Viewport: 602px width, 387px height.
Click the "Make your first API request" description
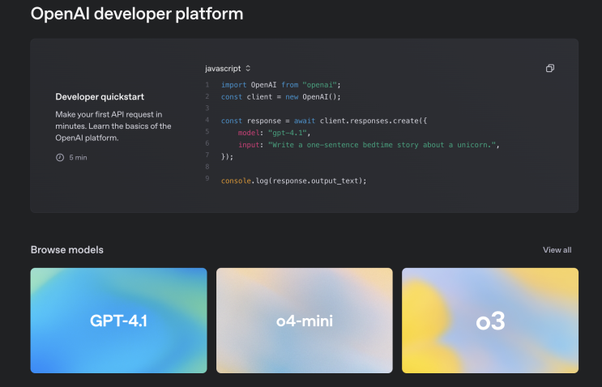pos(113,126)
